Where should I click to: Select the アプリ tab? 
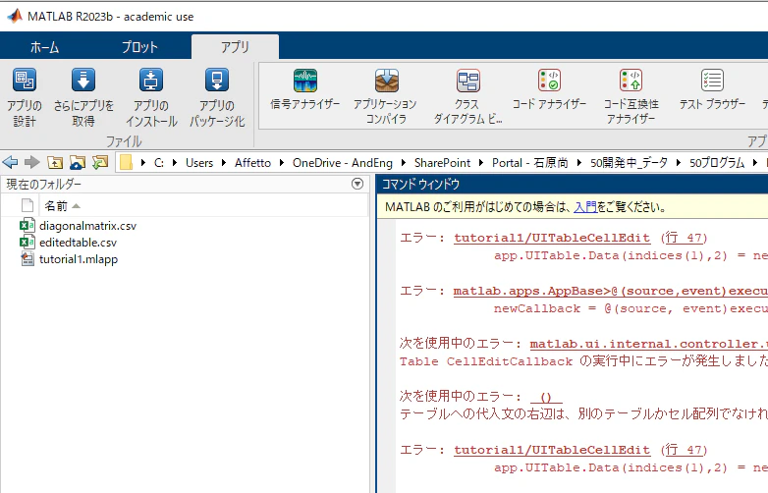[x=235, y=47]
